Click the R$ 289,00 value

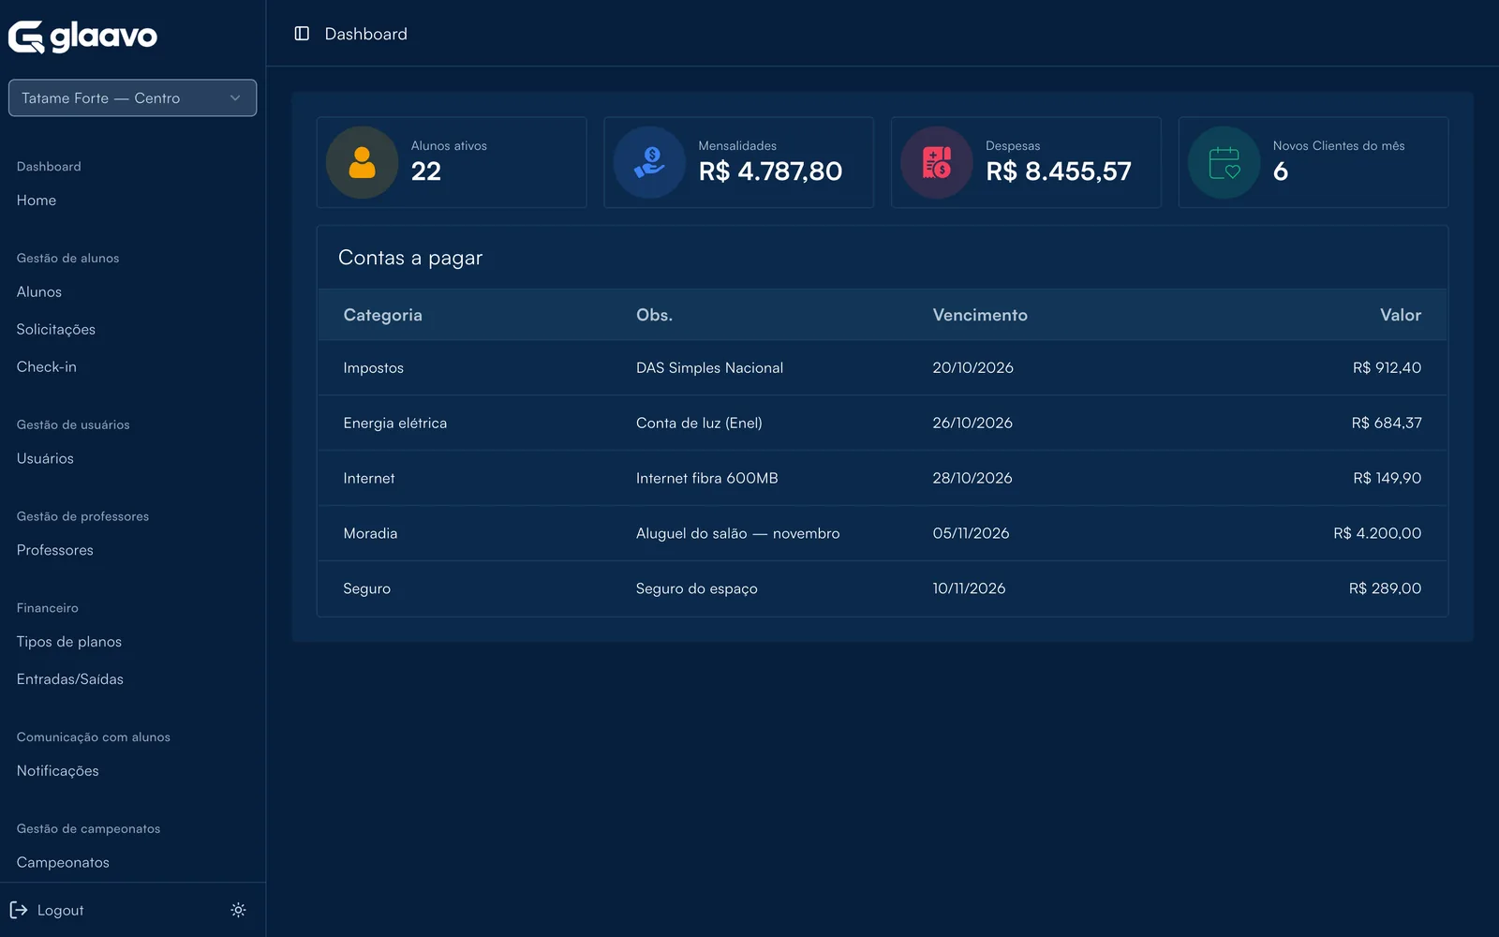point(1386,589)
